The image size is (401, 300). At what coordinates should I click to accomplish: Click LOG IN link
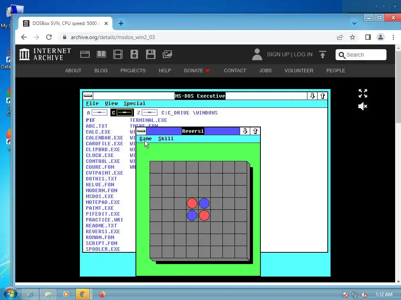coord(303,55)
